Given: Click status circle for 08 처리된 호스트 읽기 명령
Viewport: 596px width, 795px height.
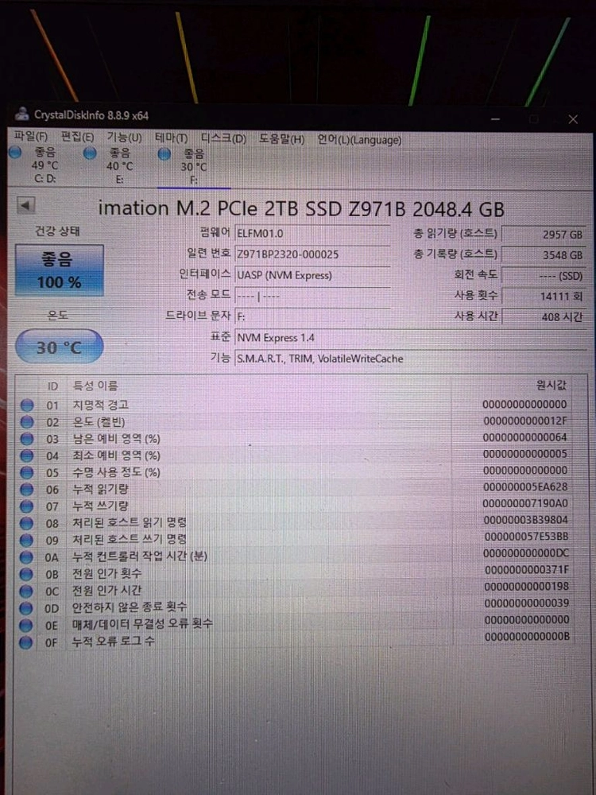Looking at the screenshot, I should (26, 523).
